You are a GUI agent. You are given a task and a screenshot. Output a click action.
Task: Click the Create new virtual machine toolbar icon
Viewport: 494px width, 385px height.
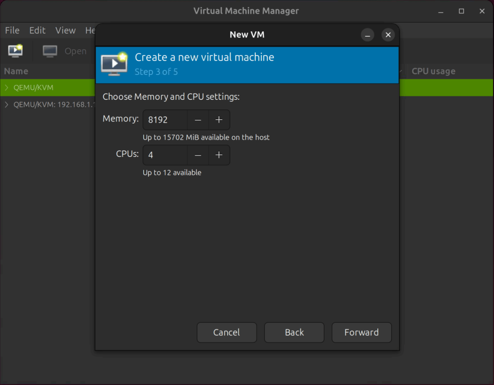pyautogui.click(x=15, y=51)
